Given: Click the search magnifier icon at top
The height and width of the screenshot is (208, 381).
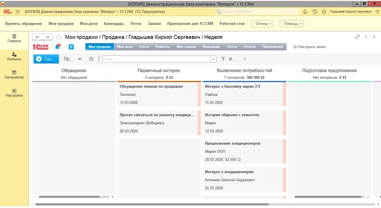Looking at the screenshot, I should 219,12.
